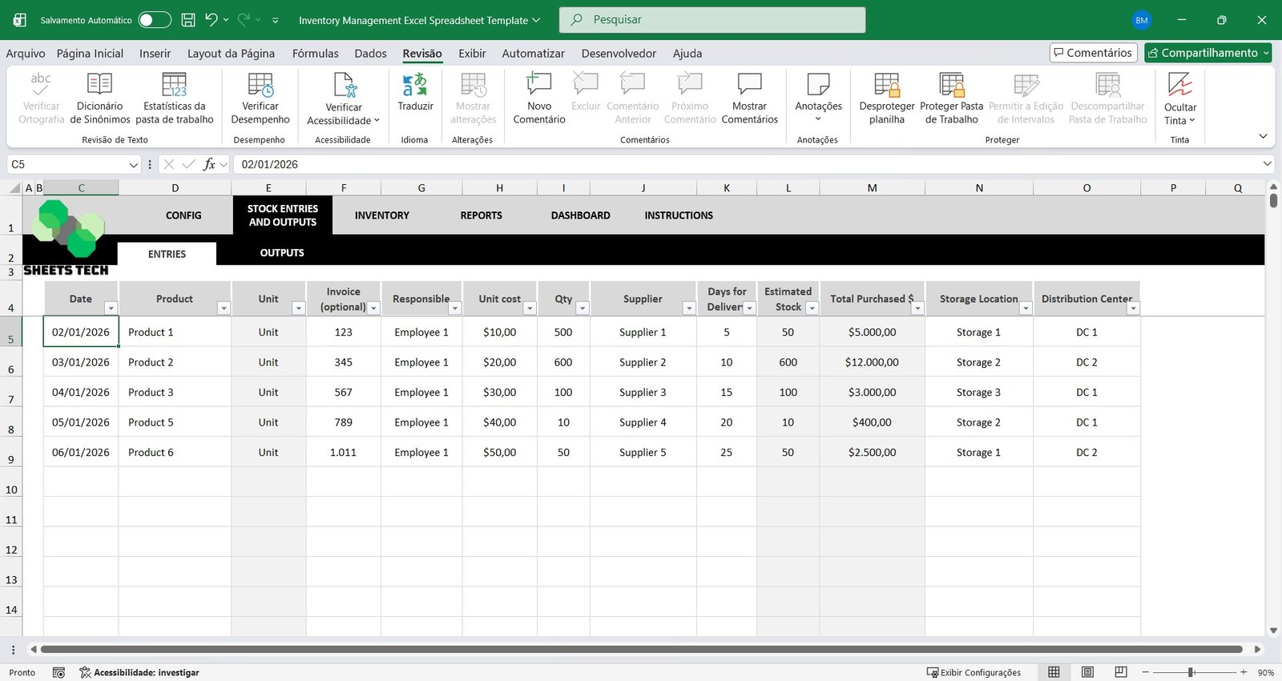Click Desproteger planilha icon
1282x681 pixels.
(886, 98)
